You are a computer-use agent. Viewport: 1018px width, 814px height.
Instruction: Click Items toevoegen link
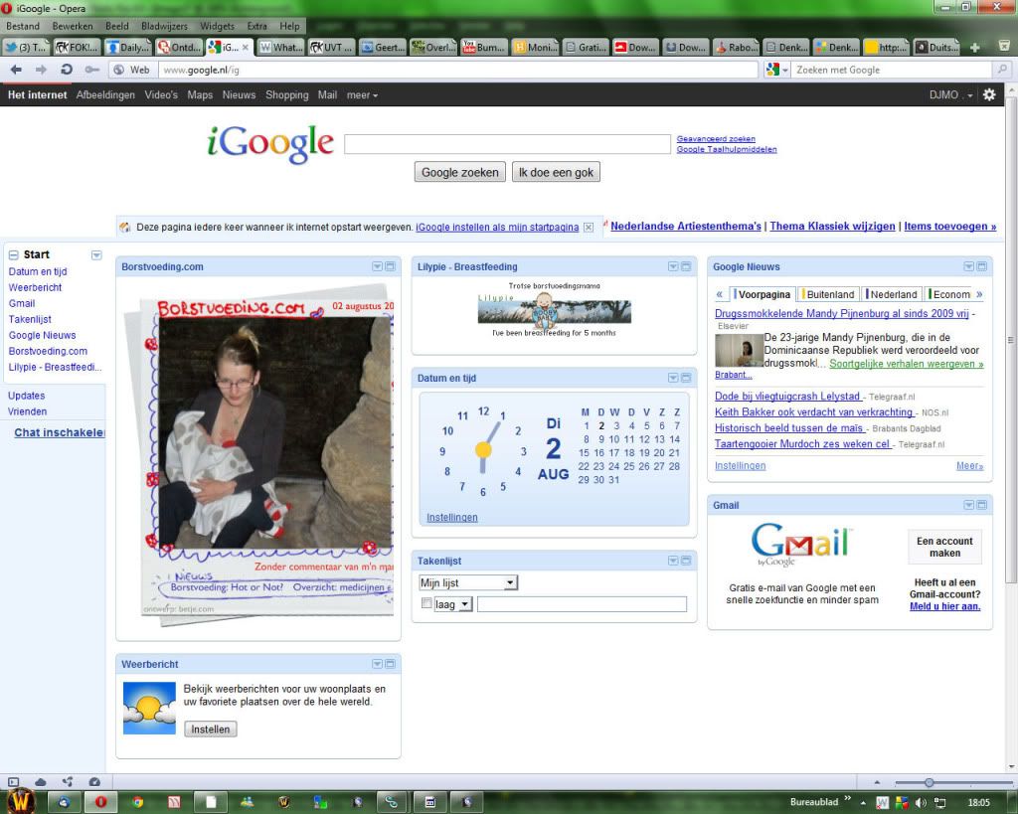pos(949,226)
